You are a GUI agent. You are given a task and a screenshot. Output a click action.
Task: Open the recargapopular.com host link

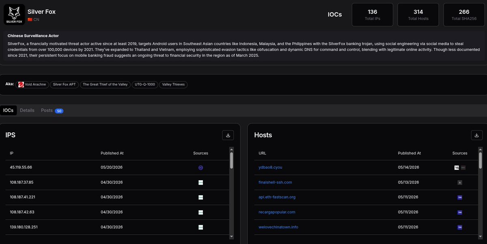277,212
